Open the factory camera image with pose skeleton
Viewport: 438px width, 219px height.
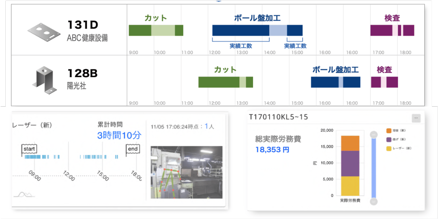click(187, 172)
